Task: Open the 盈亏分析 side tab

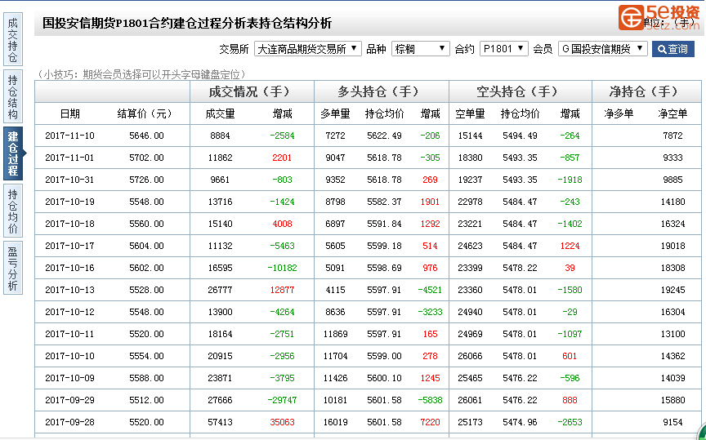Action: point(13,268)
